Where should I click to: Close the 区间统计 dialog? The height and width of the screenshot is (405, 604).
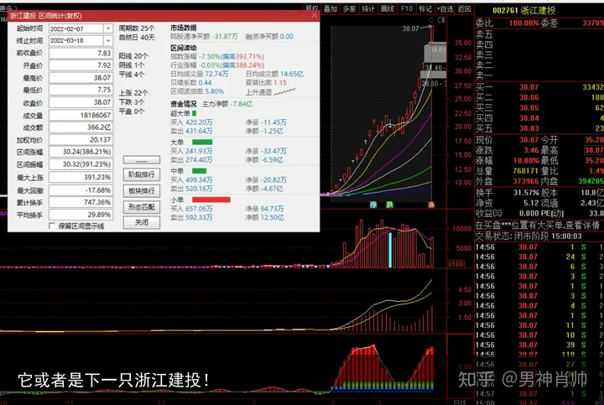tap(315, 15)
